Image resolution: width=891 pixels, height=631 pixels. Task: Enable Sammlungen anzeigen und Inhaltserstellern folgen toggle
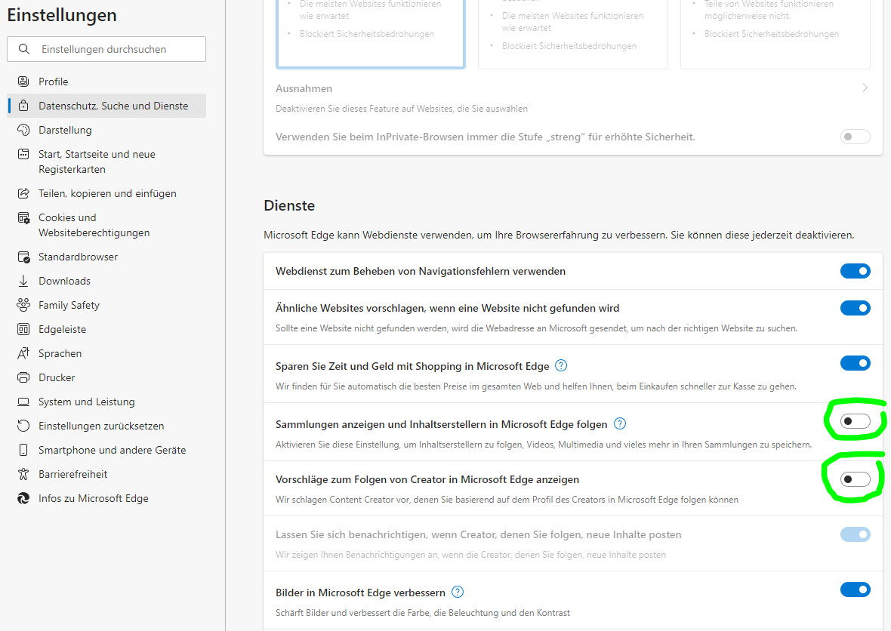(856, 421)
